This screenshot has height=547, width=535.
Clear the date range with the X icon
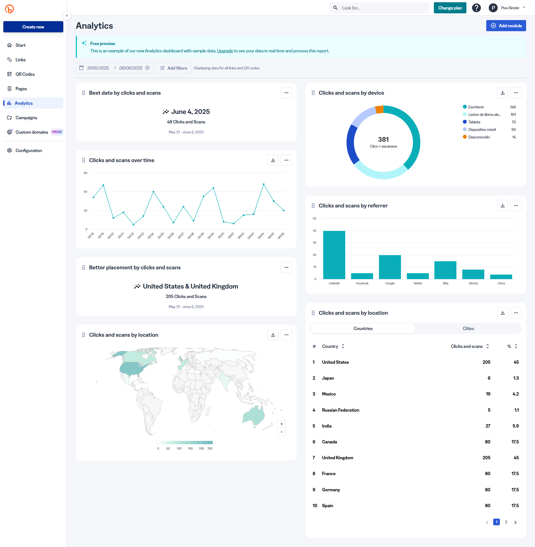tap(147, 68)
